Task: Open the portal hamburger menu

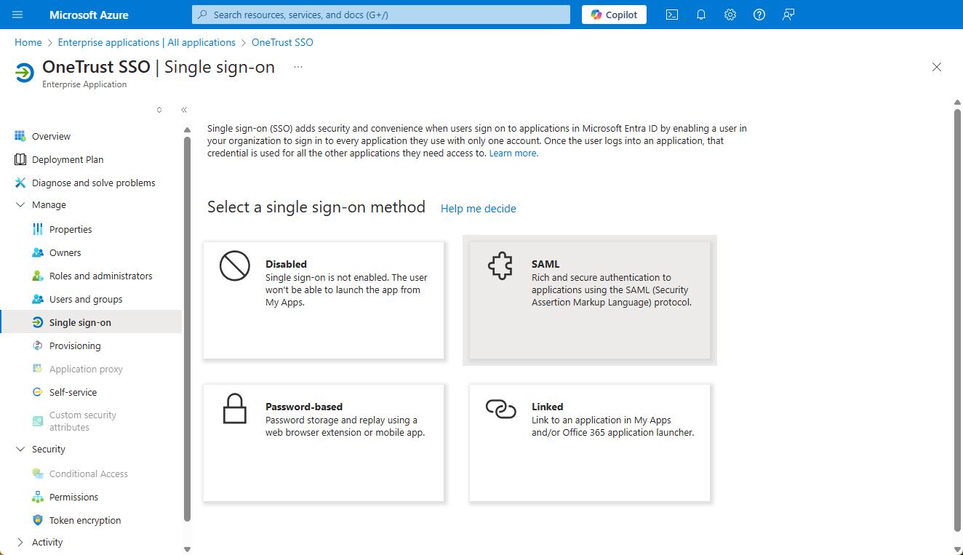Action: pos(17,15)
